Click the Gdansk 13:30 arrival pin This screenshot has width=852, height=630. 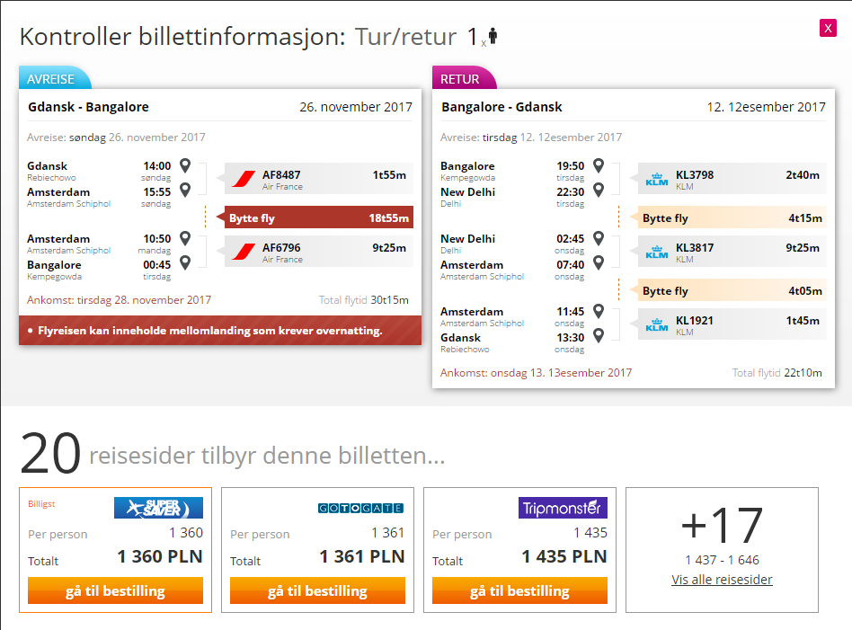(599, 336)
